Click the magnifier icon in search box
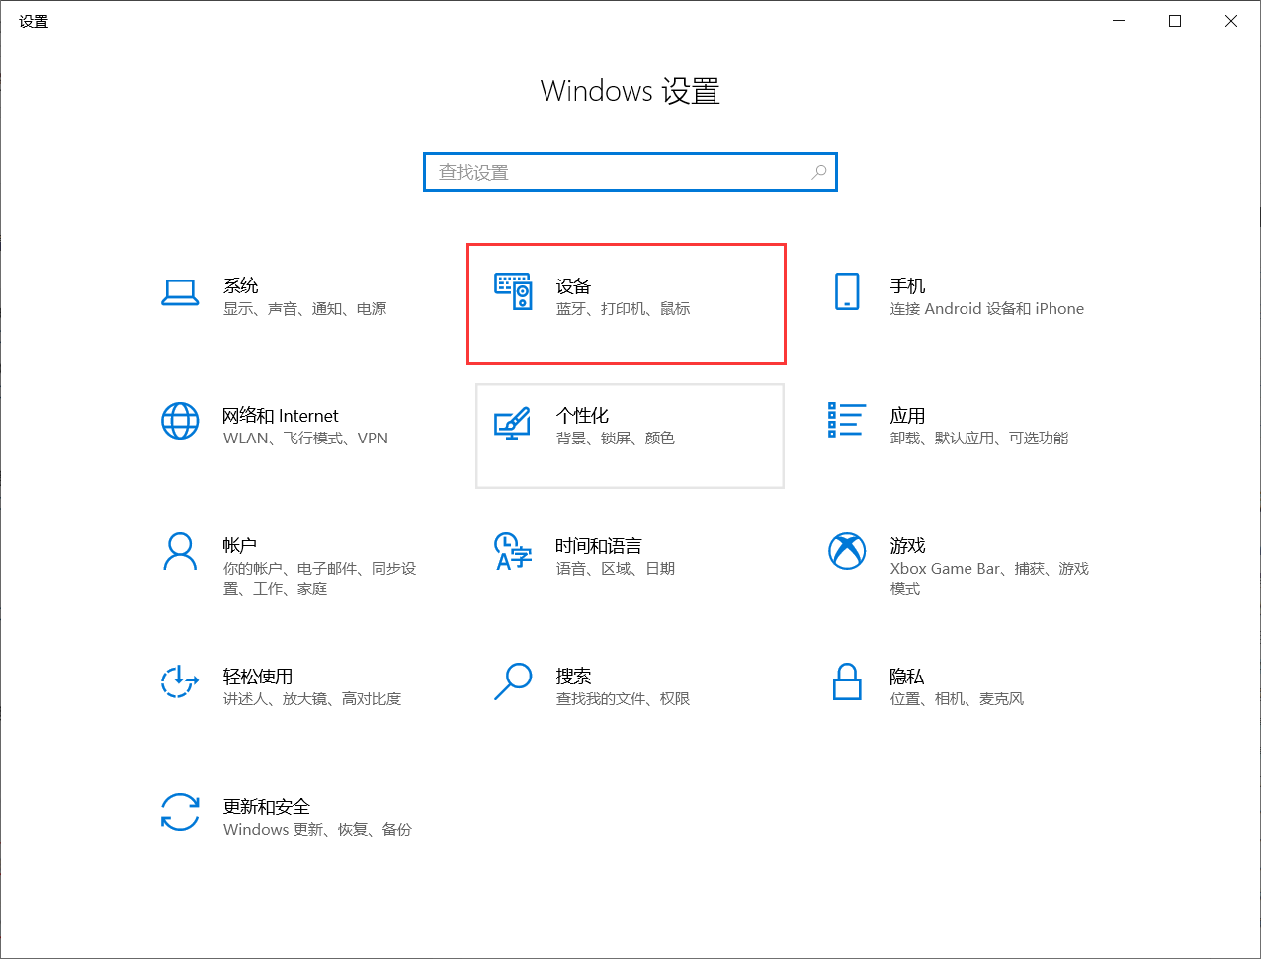This screenshot has width=1261, height=959. pos(819,172)
